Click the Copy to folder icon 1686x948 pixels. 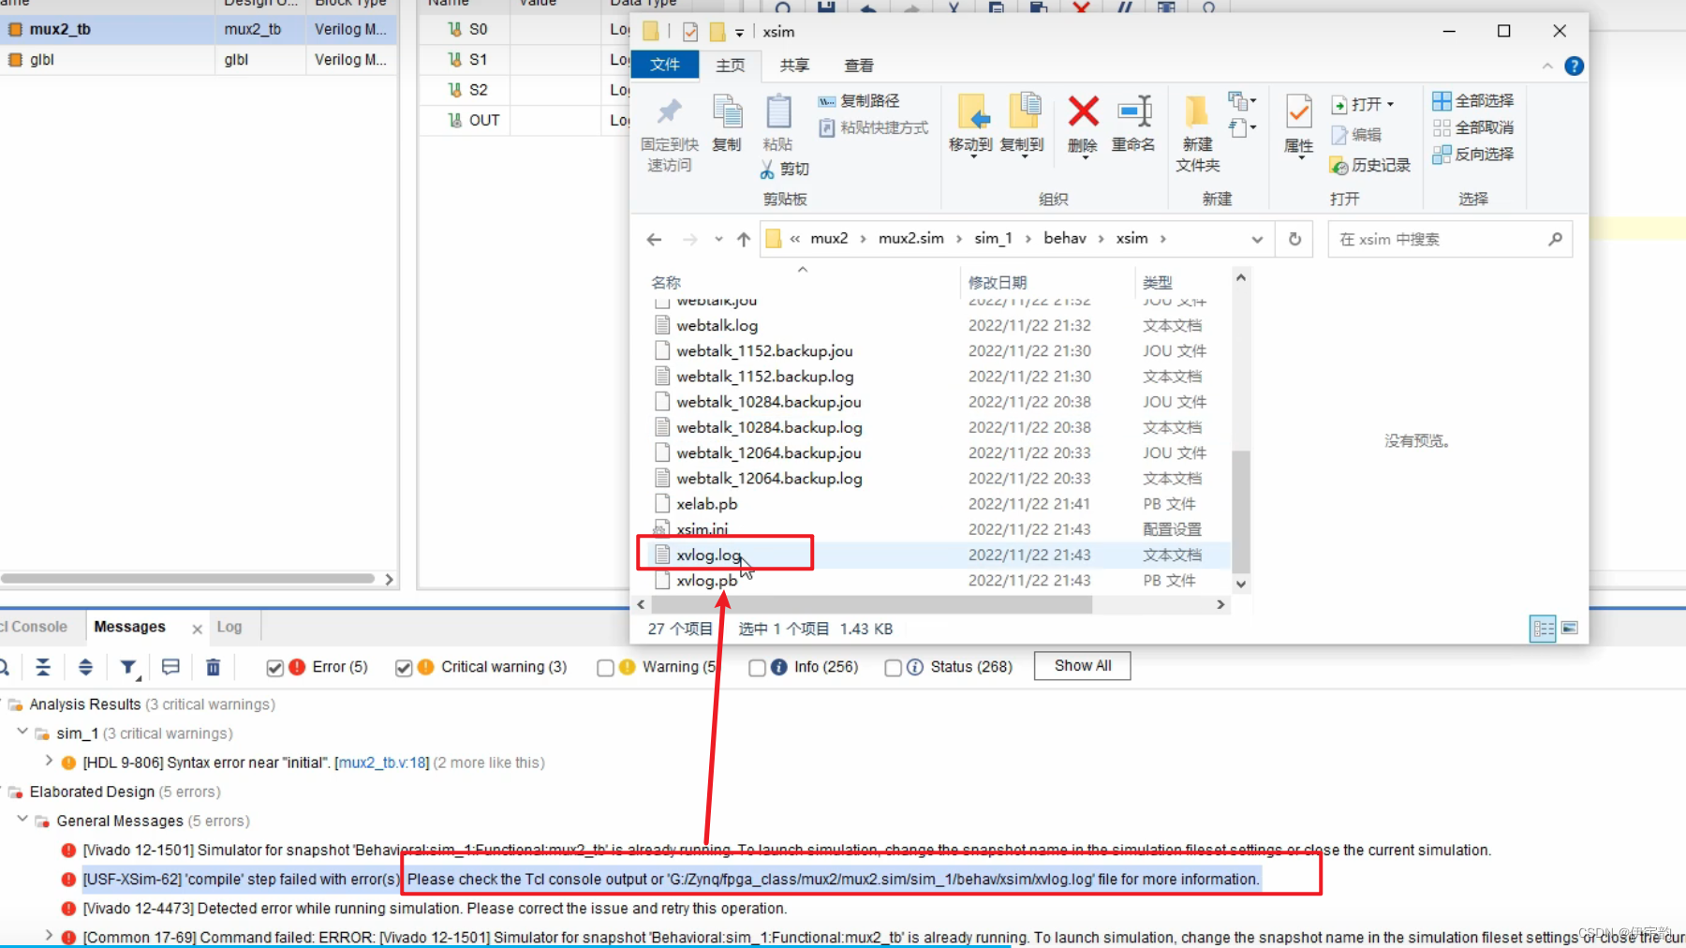[1024, 111]
